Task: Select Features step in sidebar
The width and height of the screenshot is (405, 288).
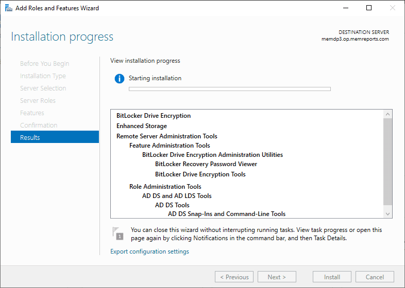Action: (32, 113)
